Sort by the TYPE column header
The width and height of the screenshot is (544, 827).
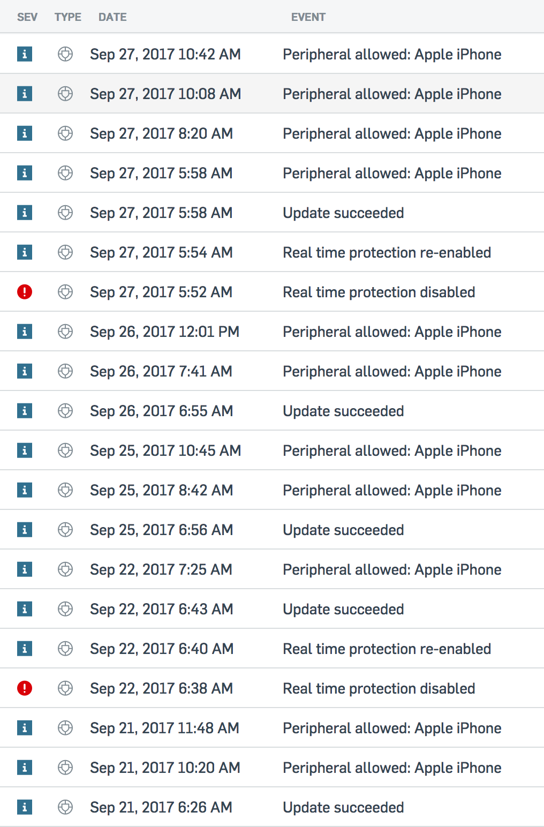tap(68, 17)
